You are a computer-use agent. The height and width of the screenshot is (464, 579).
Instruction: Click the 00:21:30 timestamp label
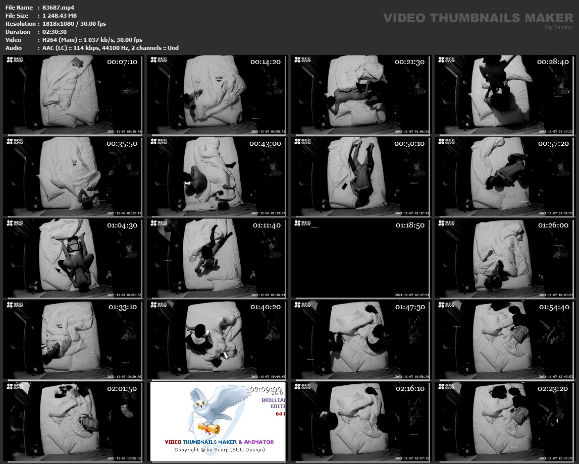click(410, 62)
